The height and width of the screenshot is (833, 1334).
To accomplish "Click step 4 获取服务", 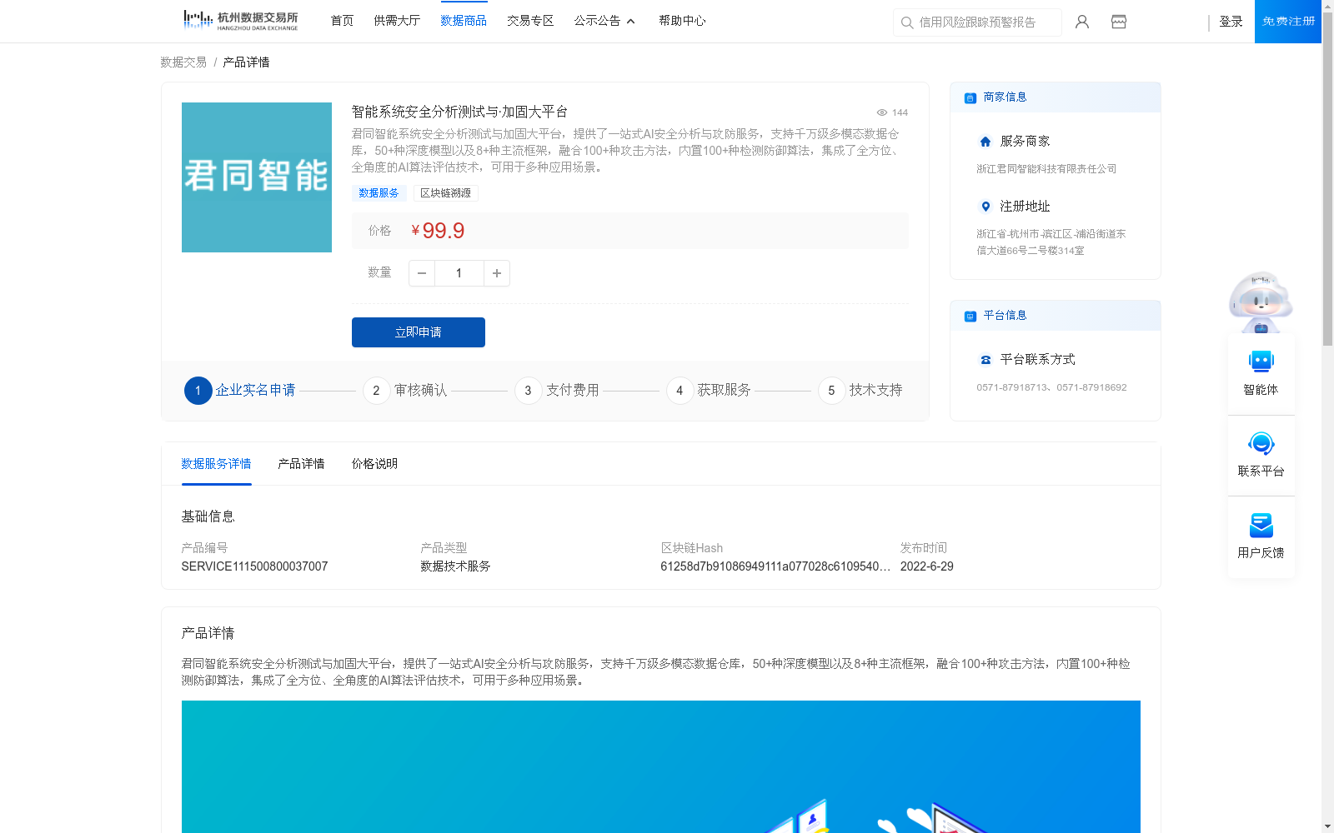I will (709, 391).
